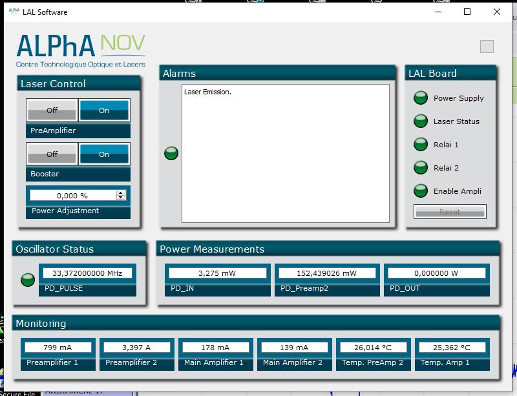This screenshot has width=517, height=396.
Task: Click the PD_OUT power value field
Action: (x=437, y=273)
